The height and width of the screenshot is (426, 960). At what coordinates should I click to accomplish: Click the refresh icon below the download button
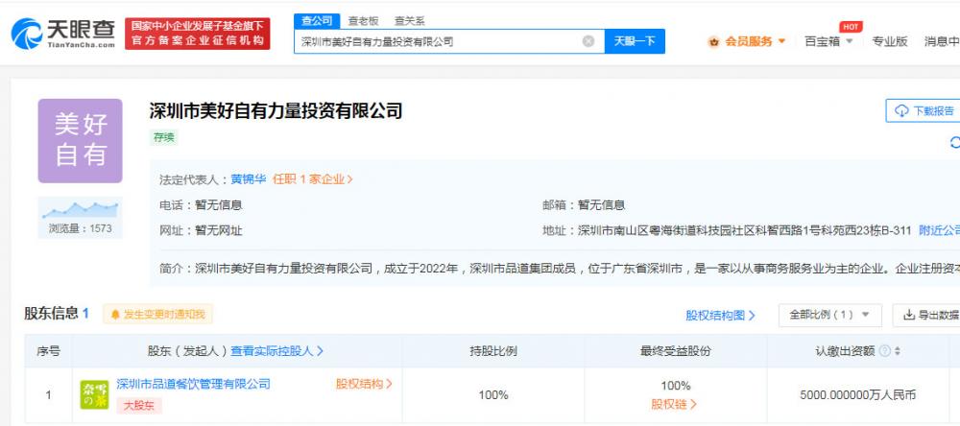click(x=954, y=143)
